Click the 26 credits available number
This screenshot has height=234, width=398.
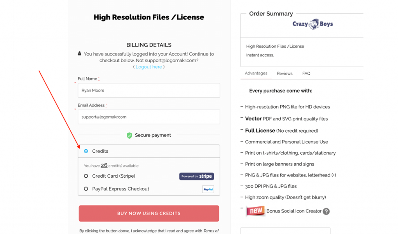tap(104, 165)
